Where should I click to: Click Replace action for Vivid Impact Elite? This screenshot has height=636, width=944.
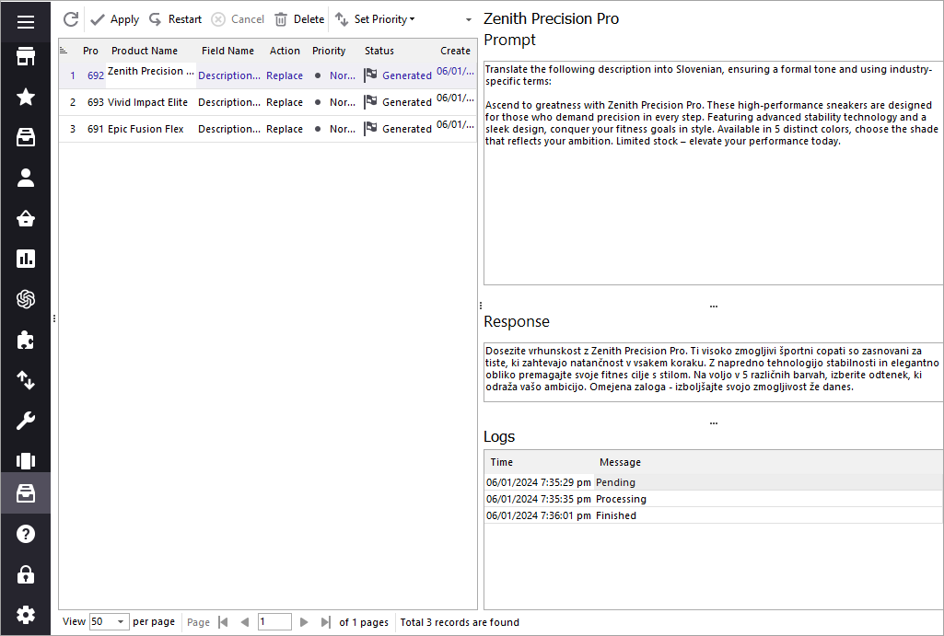coord(285,102)
